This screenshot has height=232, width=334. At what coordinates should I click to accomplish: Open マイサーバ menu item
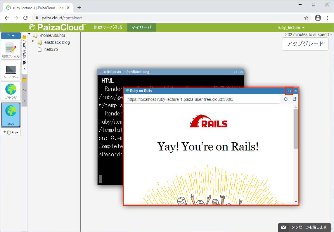click(x=141, y=27)
